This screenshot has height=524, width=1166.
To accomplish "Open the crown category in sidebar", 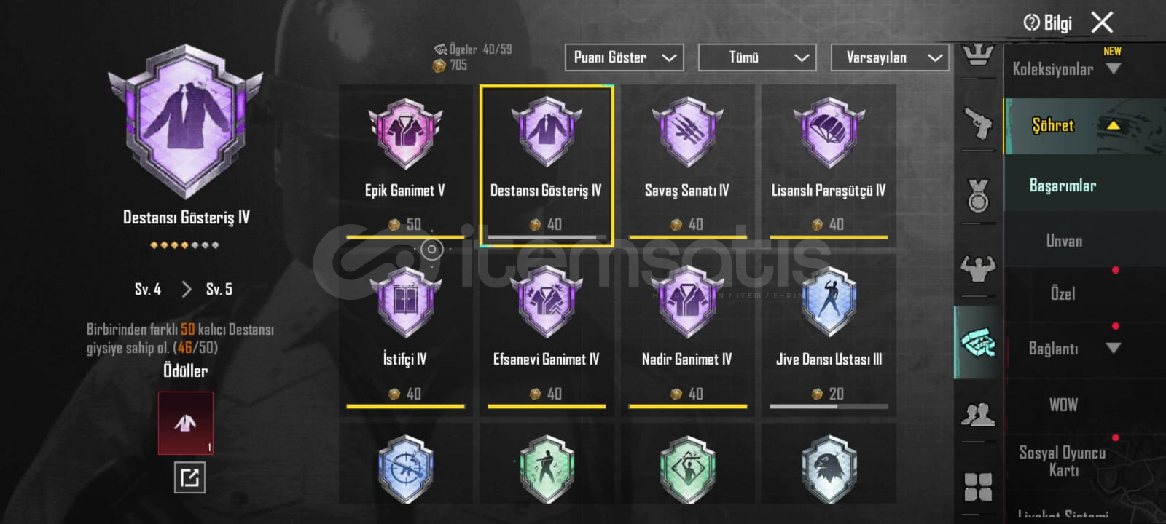I will pyautogui.click(x=978, y=55).
